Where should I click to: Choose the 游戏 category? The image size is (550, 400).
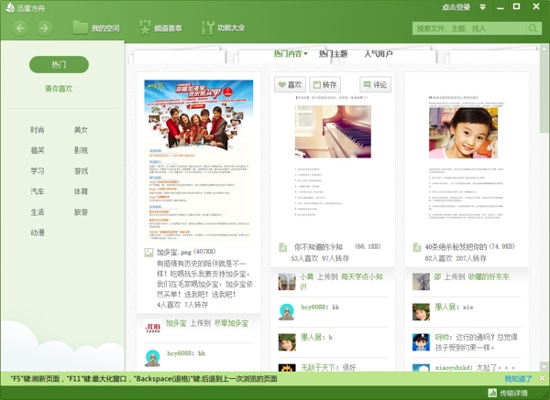tap(81, 171)
